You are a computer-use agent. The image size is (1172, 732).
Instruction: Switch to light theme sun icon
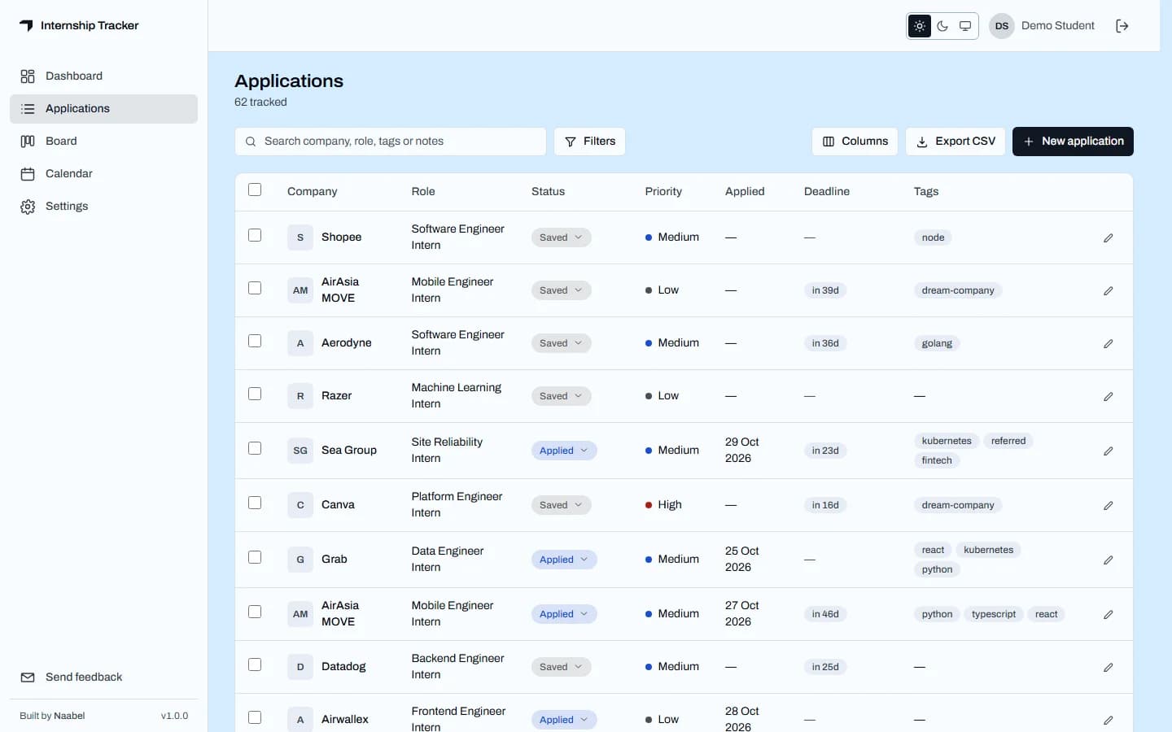point(920,26)
